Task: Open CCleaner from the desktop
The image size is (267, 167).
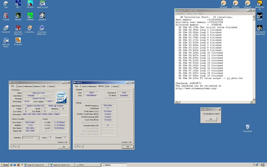Action: click(x=6, y=16)
